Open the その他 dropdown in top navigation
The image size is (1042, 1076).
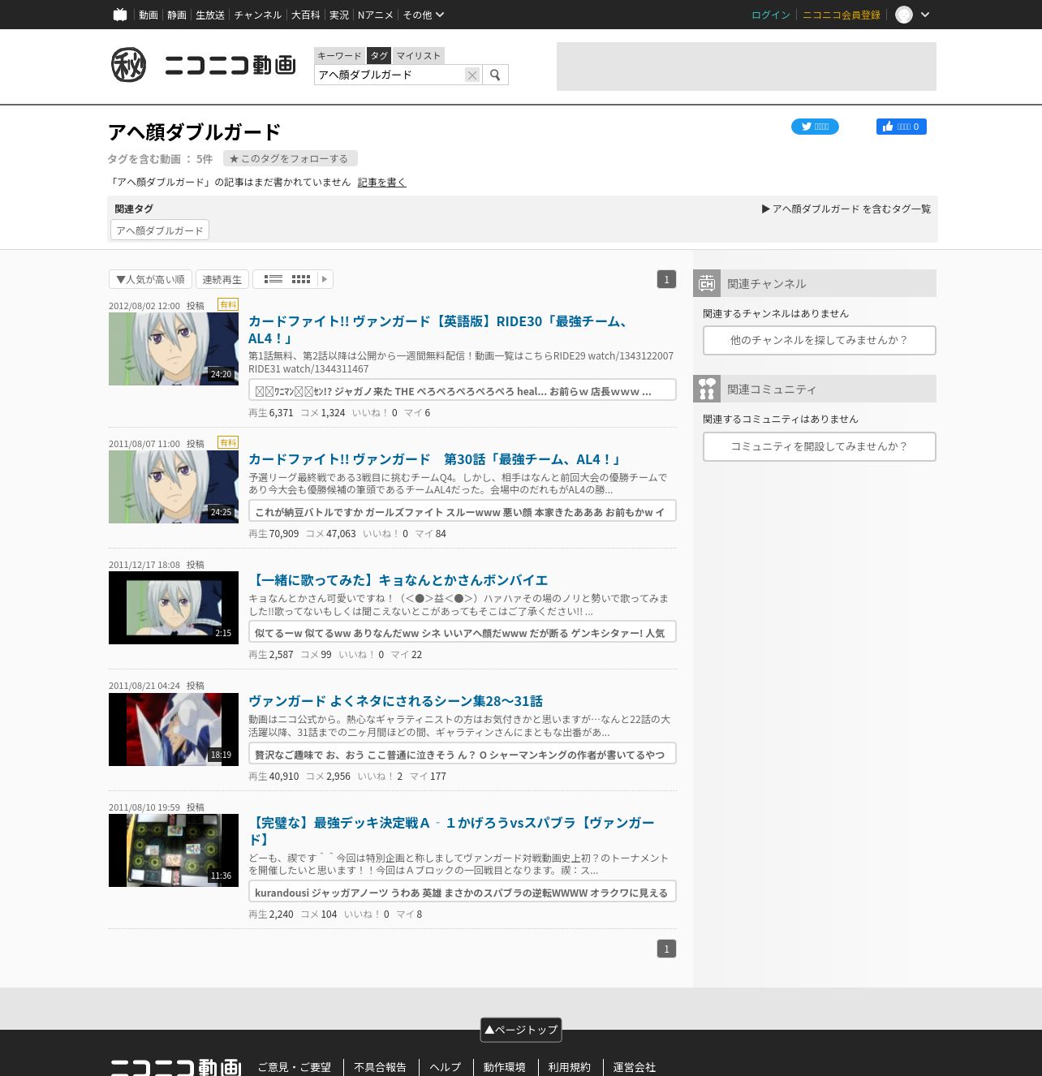(424, 15)
